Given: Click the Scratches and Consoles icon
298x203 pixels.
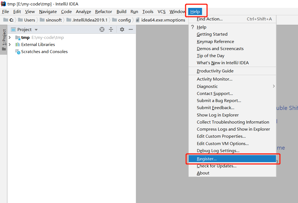Looking at the screenshot, I should (x=18, y=52).
